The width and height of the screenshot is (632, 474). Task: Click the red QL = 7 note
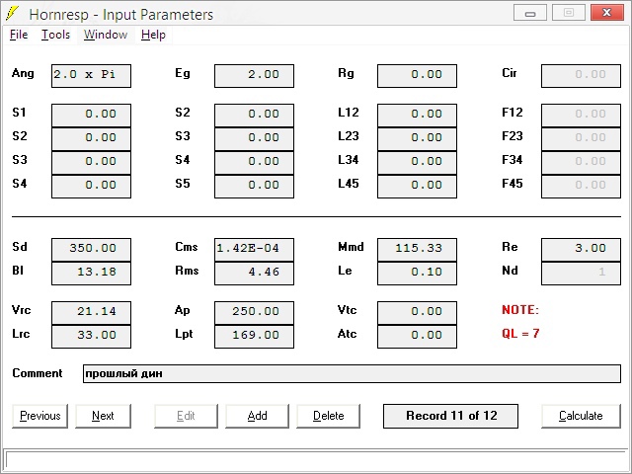click(x=520, y=334)
